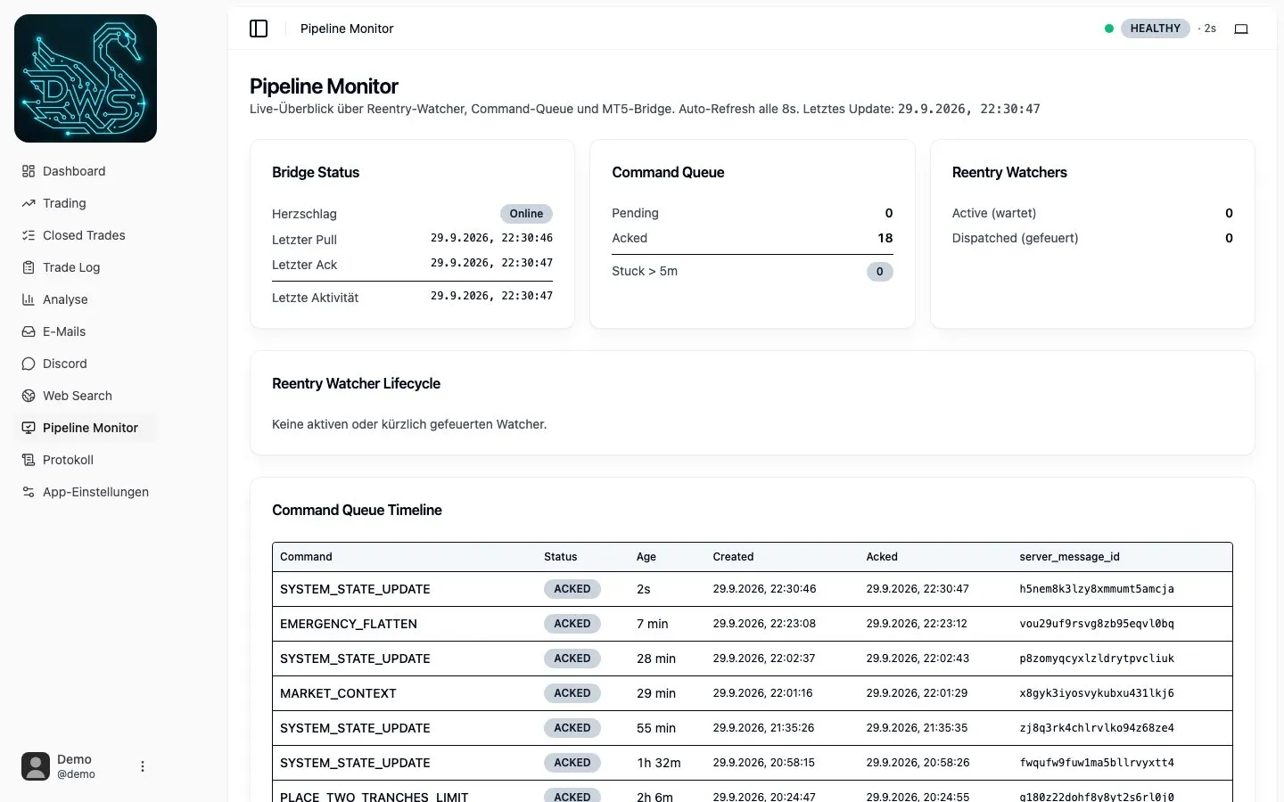Click the DWS swan logo
This screenshot has width=1284, height=802.
tap(86, 78)
